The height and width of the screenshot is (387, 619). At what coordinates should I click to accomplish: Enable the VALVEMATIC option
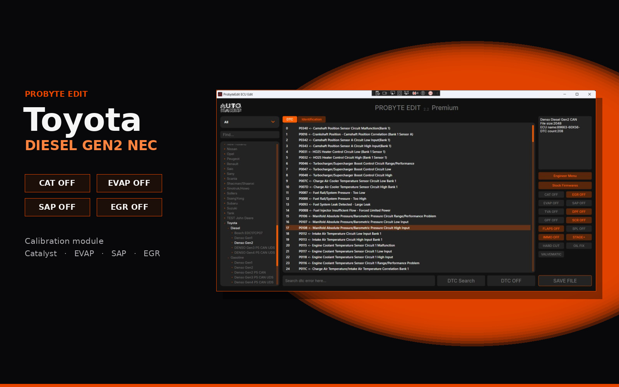coord(551,254)
